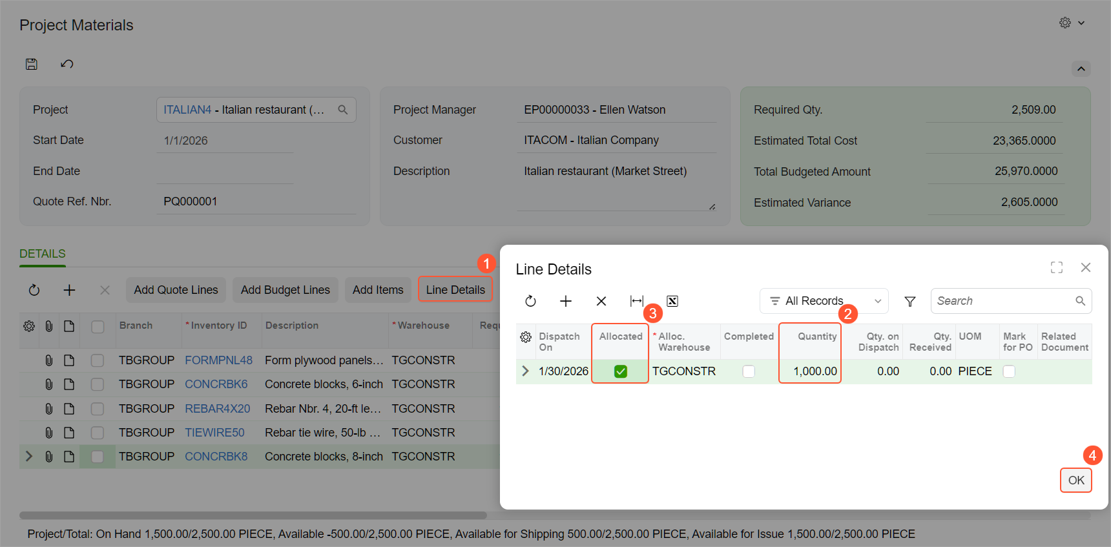Open note for REBAR4X20 row
Viewport: 1111px width, 547px height.
point(69,409)
